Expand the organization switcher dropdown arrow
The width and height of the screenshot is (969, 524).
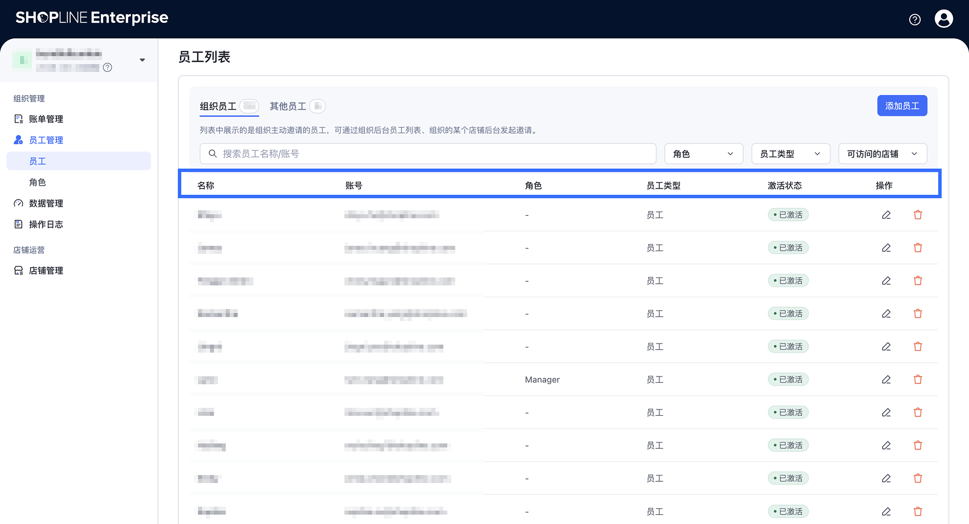tap(142, 60)
